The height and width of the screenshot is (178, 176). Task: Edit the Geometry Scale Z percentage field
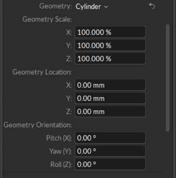110,58
